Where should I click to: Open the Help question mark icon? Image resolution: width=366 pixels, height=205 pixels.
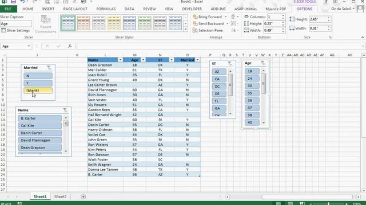[326, 2]
